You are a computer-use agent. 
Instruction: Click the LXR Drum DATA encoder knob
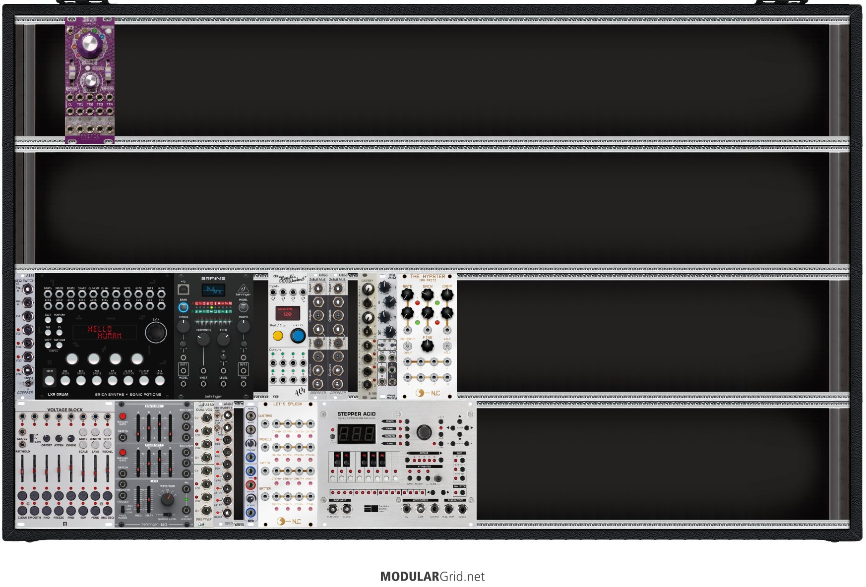click(x=156, y=333)
